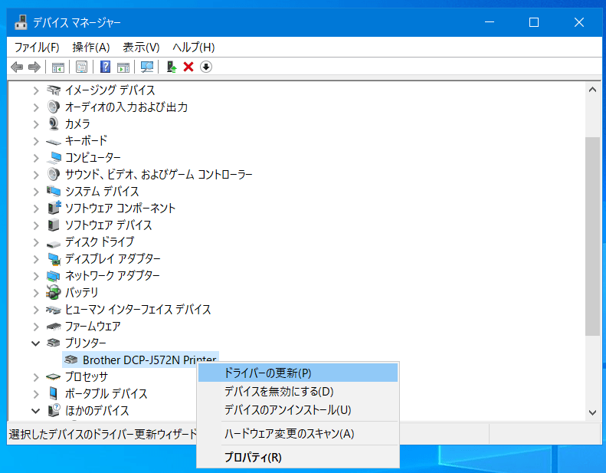The width and height of the screenshot is (606, 473).
Task: Click the vertical scrollbar thumb
Action: click(592, 236)
